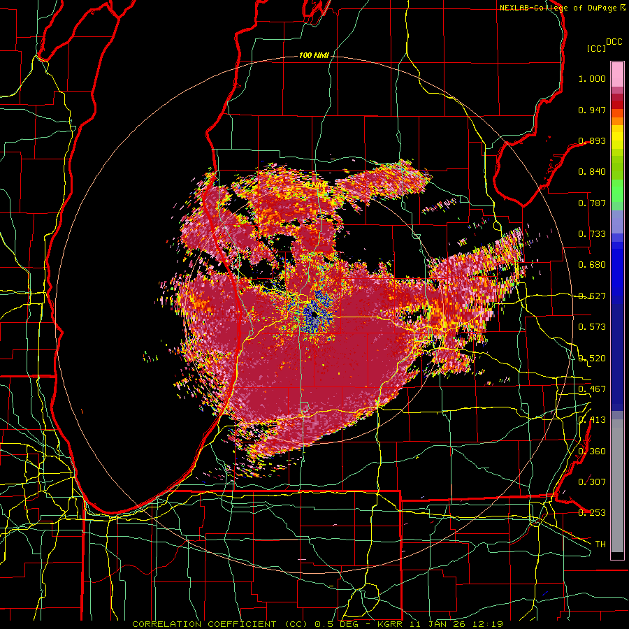Click the 0.947 scale value
This screenshot has height=629, width=629.
click(x=592, y=110)
